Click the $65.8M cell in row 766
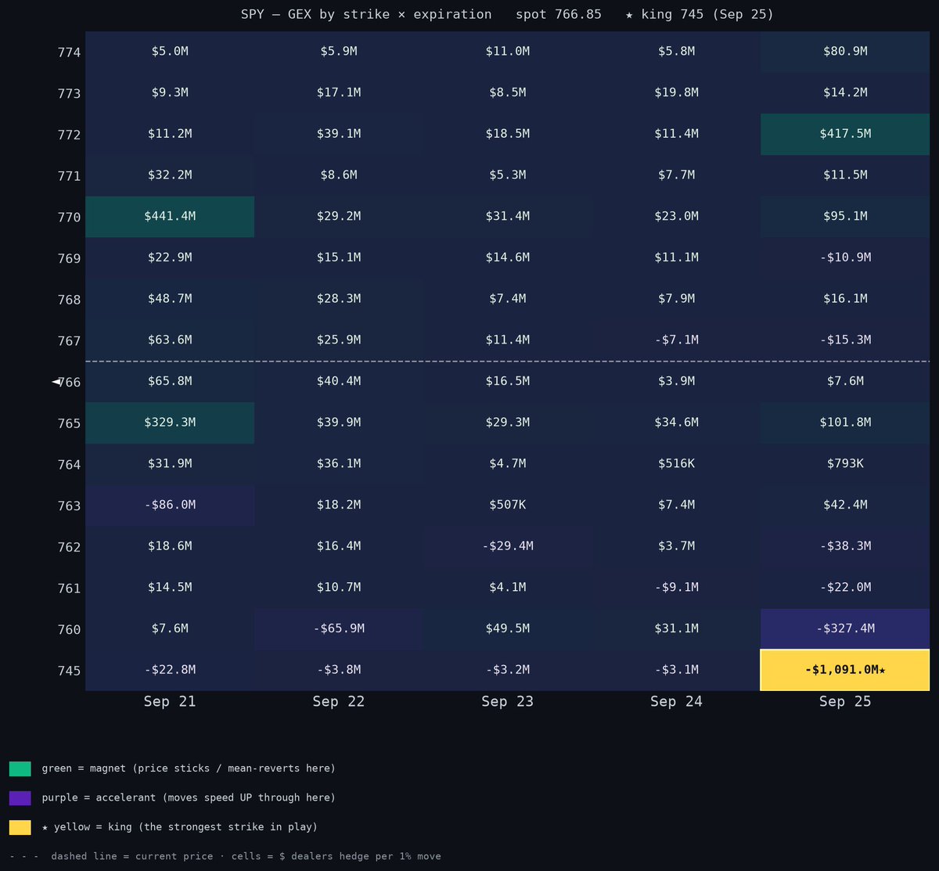The width and height of the screenshot is (939, 871). pyautogui.click(x=170, y=381)
